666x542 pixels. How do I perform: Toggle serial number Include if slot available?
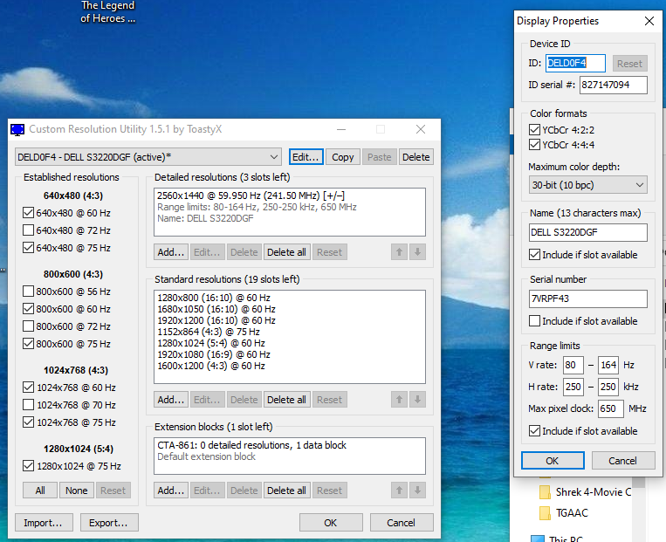[535, 321]
